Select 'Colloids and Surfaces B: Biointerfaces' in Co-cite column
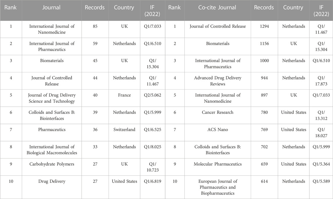Screen dimensions: 333x199 [x=218, y=150]
